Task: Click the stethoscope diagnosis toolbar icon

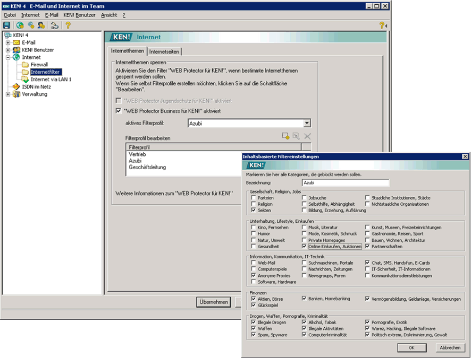Action: point(54,25)
